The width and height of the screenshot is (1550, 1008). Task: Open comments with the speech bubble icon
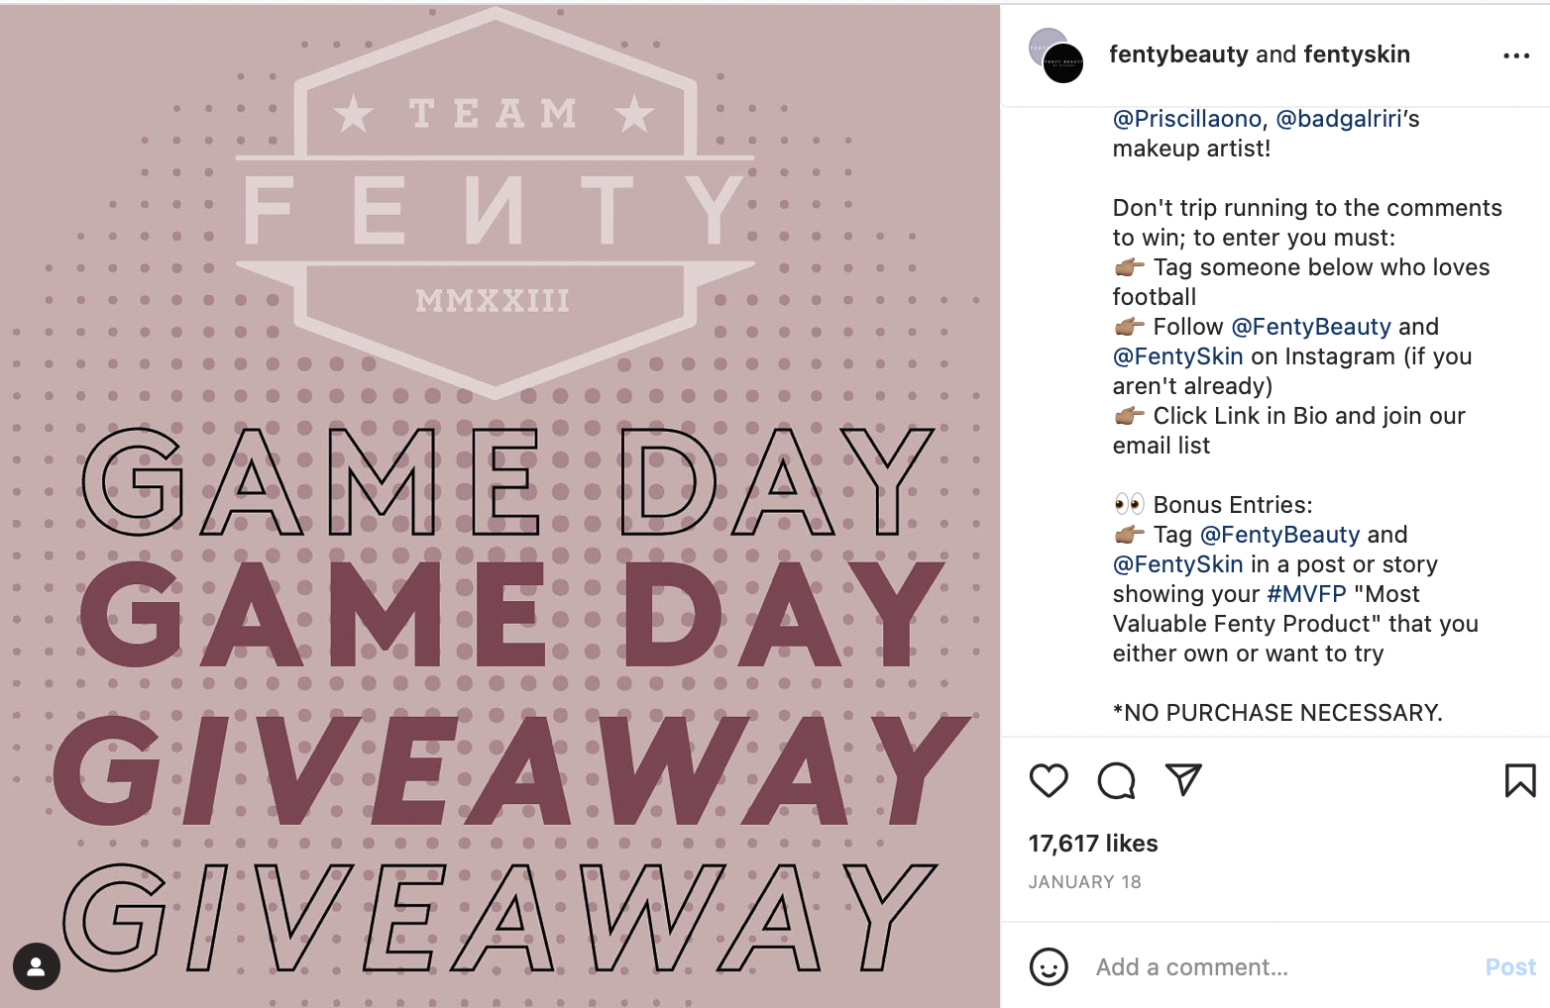(x=1116, y=781)
